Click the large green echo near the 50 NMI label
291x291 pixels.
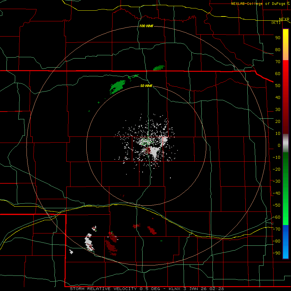pos(117,87)
